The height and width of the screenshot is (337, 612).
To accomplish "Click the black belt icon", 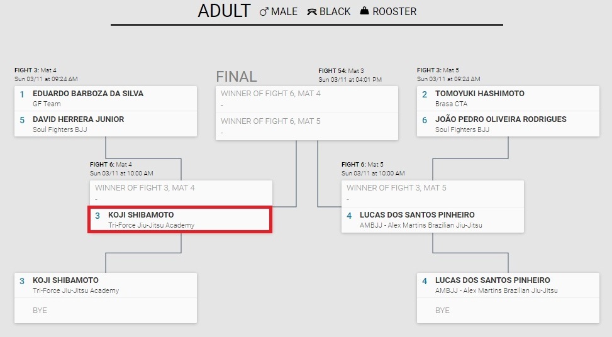I will [312, 12].
